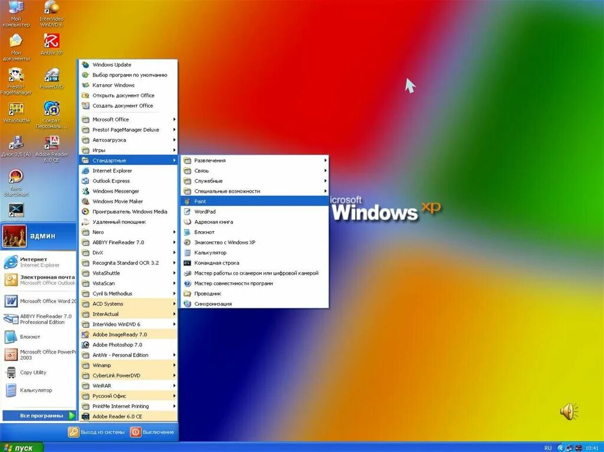This screenshot has width=604, height=452.
Task: Open Блокнот from recent programs list
Action: 38,337
